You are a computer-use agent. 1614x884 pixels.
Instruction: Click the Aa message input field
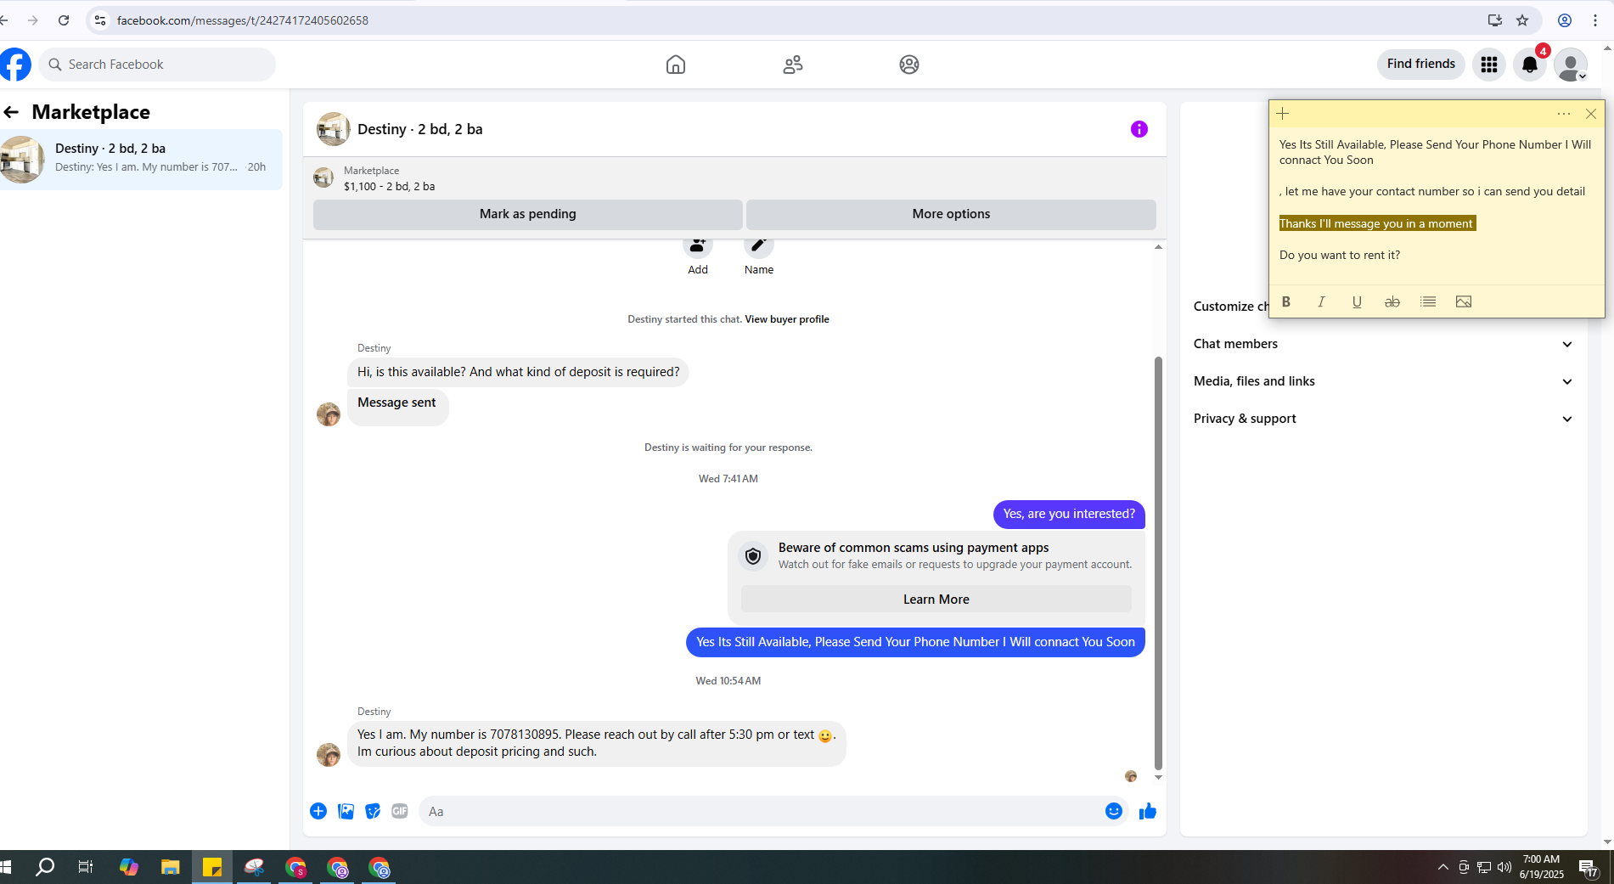pos(760,811)
